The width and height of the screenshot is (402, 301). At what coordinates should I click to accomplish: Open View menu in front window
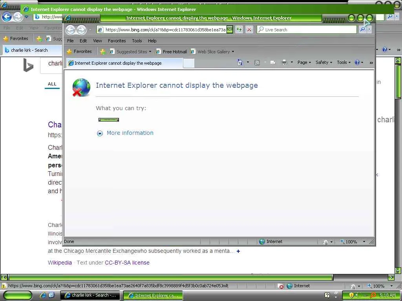click(97, 41)
